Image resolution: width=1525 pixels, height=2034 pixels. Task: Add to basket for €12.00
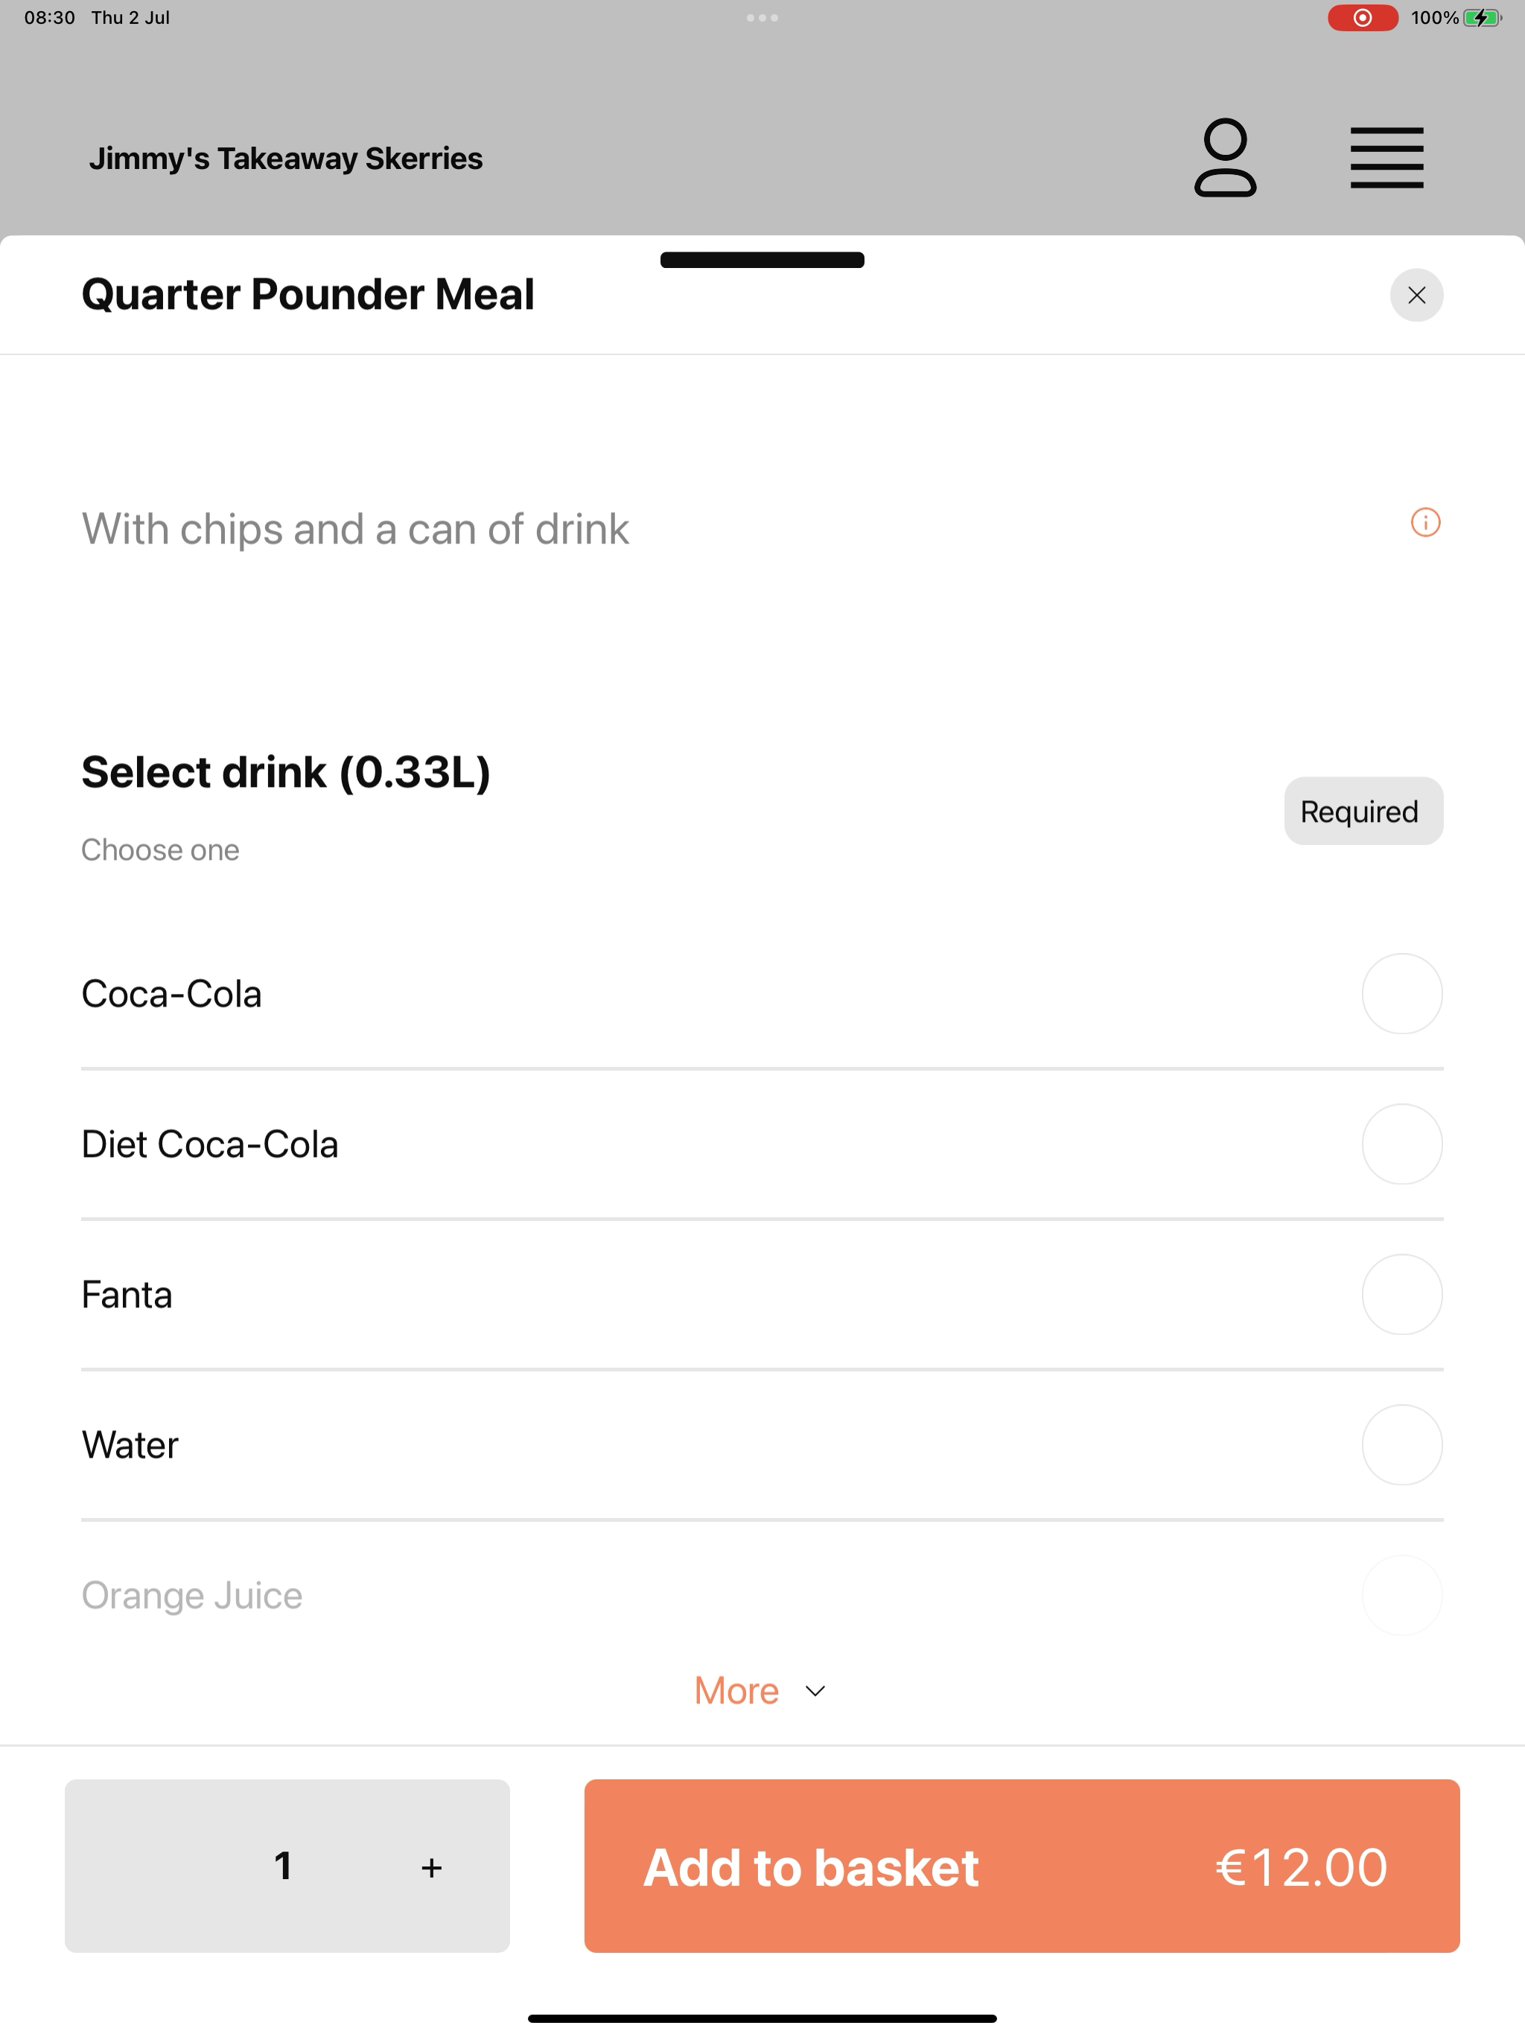click(1022, 1866)
